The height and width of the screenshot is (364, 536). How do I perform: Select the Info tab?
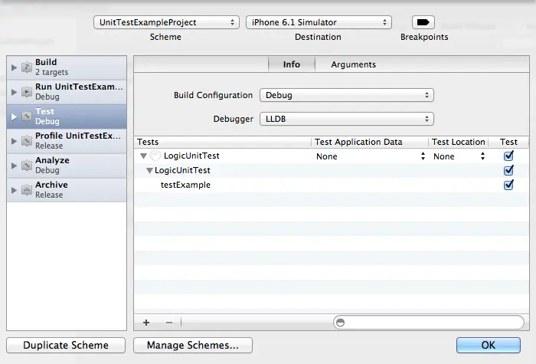tap(292, 64)
